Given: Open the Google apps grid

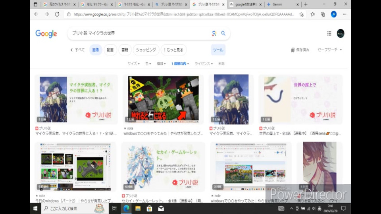Looking at the screenshot, I should [329, 33].
